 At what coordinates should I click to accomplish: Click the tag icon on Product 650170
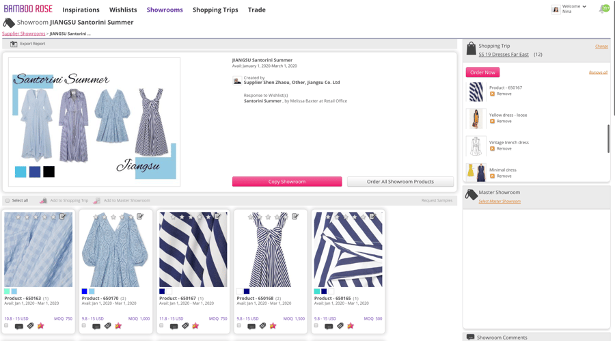tap(108, 326)
